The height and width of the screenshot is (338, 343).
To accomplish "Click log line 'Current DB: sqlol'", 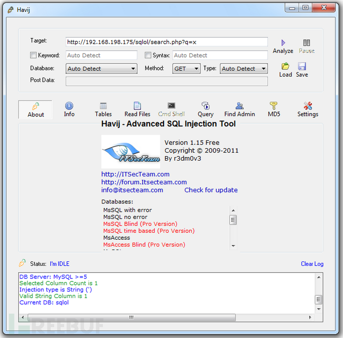I will [44, 302].
